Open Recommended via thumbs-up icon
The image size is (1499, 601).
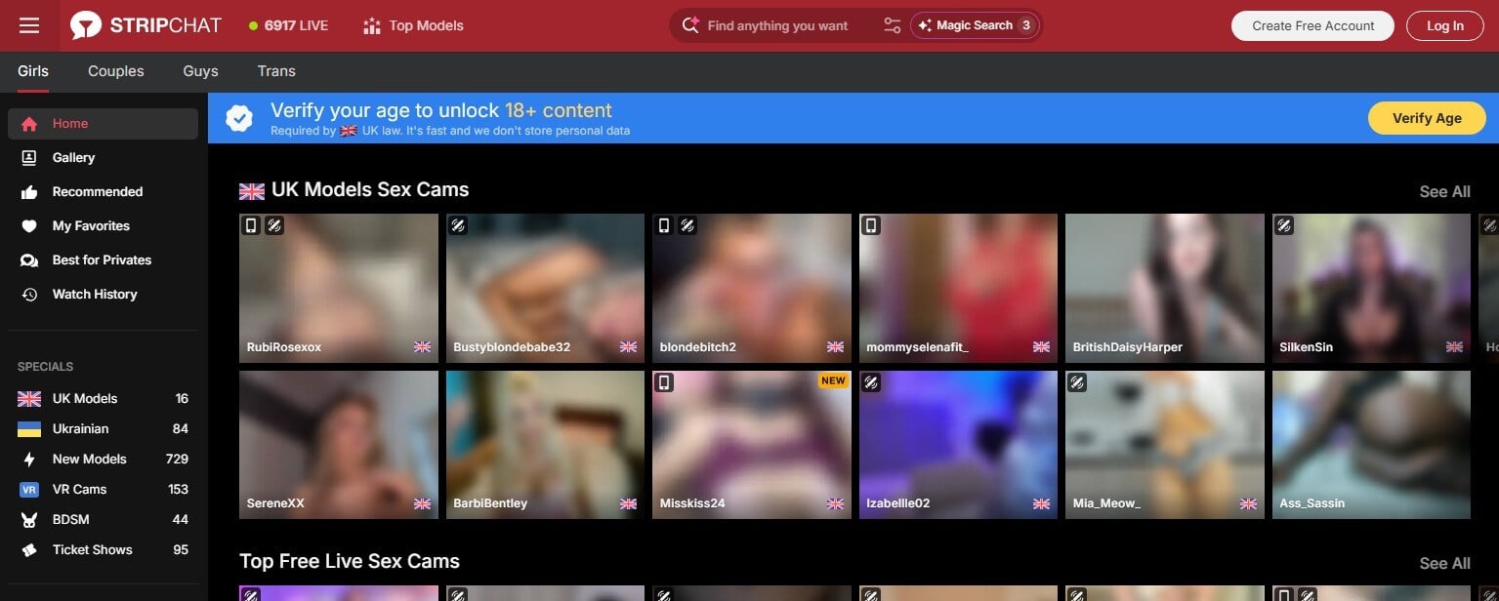27,191
